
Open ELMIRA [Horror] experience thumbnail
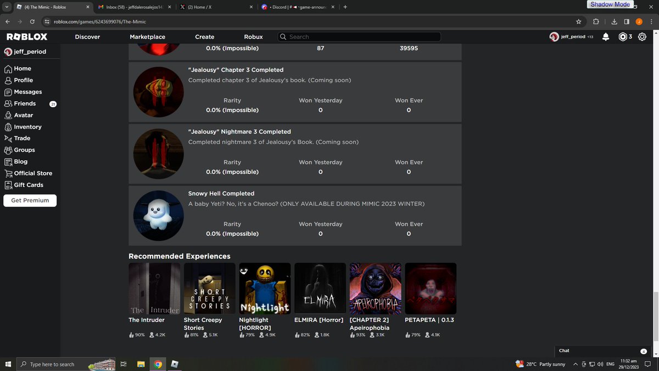tap(320, 289)
